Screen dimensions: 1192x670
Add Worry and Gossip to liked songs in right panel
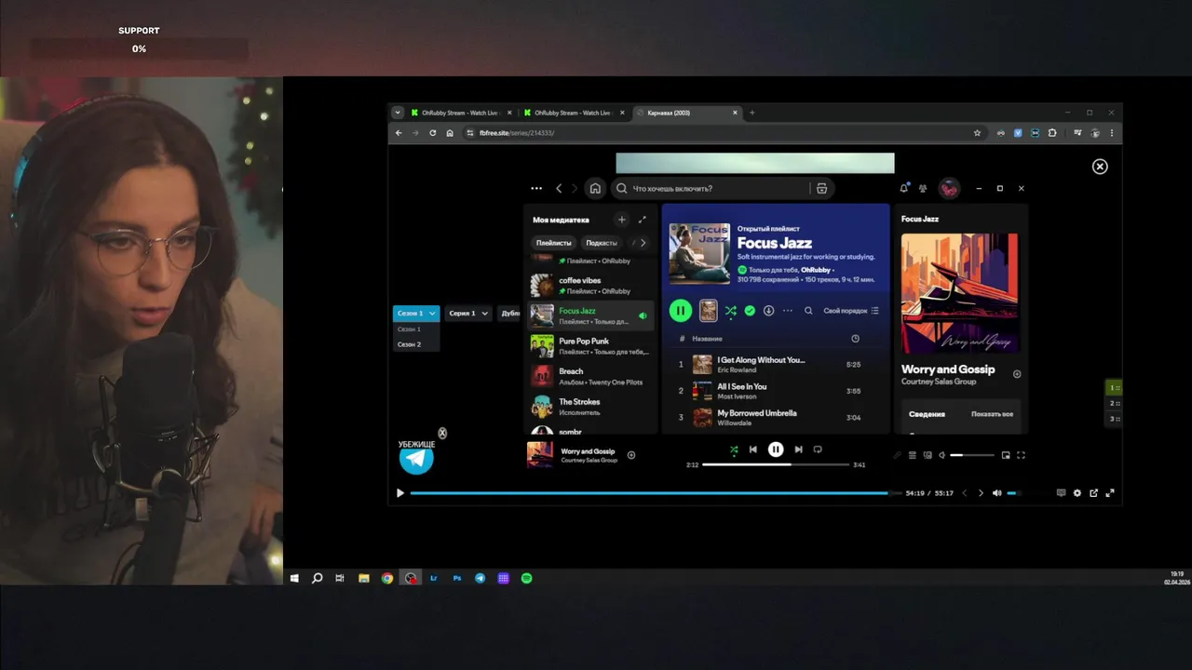1017,374
